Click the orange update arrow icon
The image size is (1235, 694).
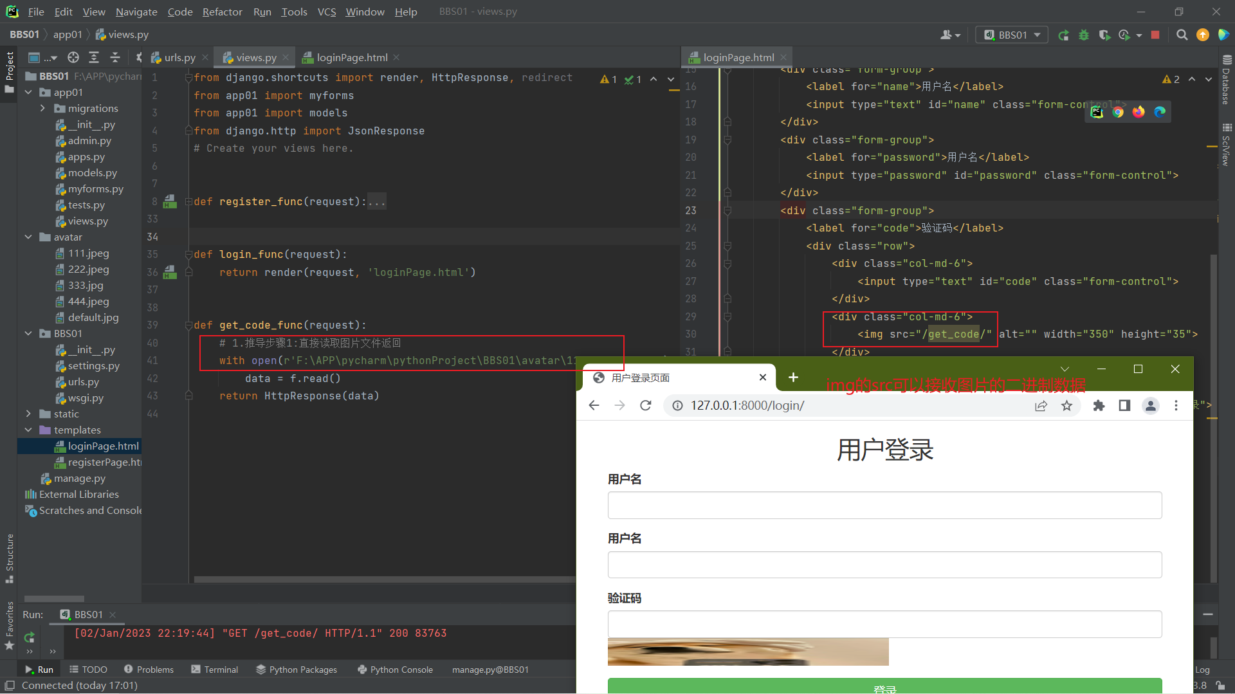(x=1202, y=35)
